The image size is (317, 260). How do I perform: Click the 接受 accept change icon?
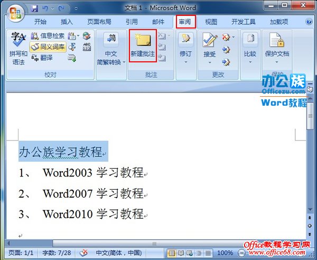pos(210,40)
